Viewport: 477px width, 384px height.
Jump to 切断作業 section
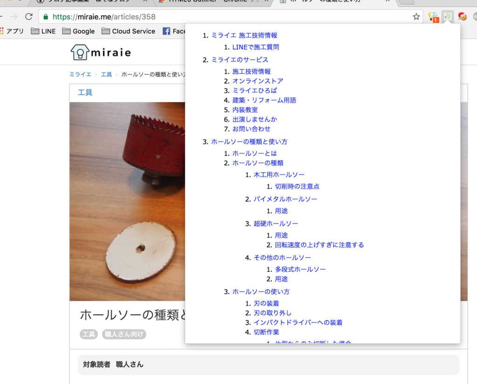click(x=266, y=332)
